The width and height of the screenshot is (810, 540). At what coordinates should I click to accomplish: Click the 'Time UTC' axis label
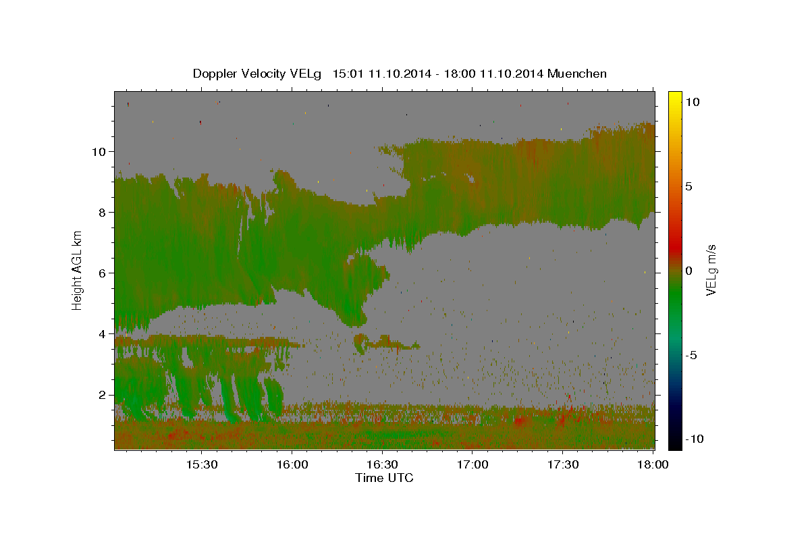384,478
